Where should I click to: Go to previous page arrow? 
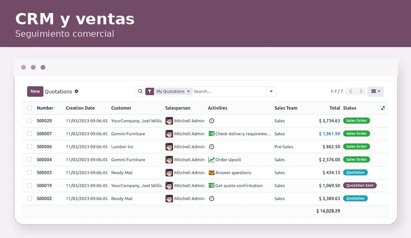[x=351, y=91]
